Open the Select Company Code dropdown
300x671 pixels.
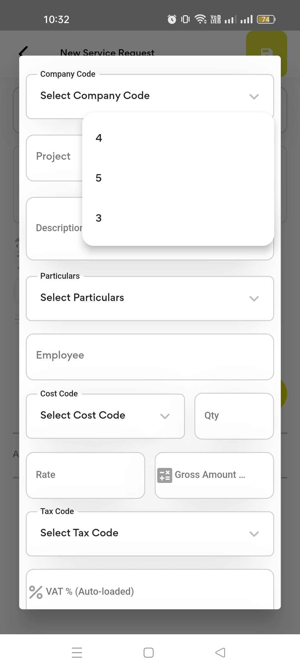tap(150, 96)
